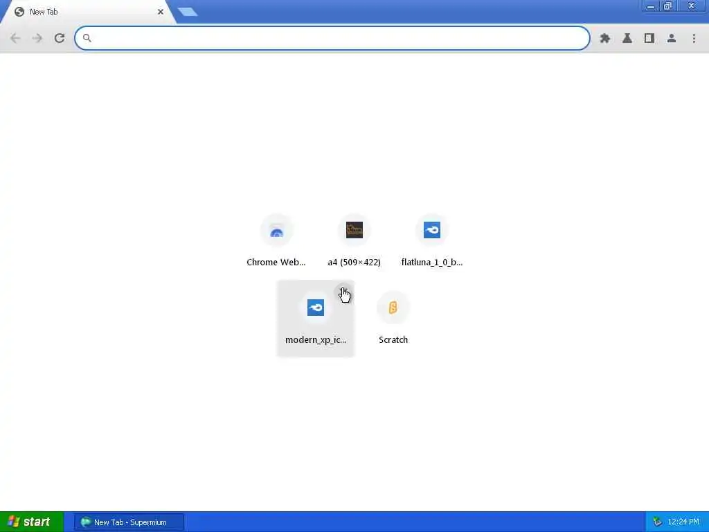
Task: Close the New Tab tab
Action: pos(161,12)
